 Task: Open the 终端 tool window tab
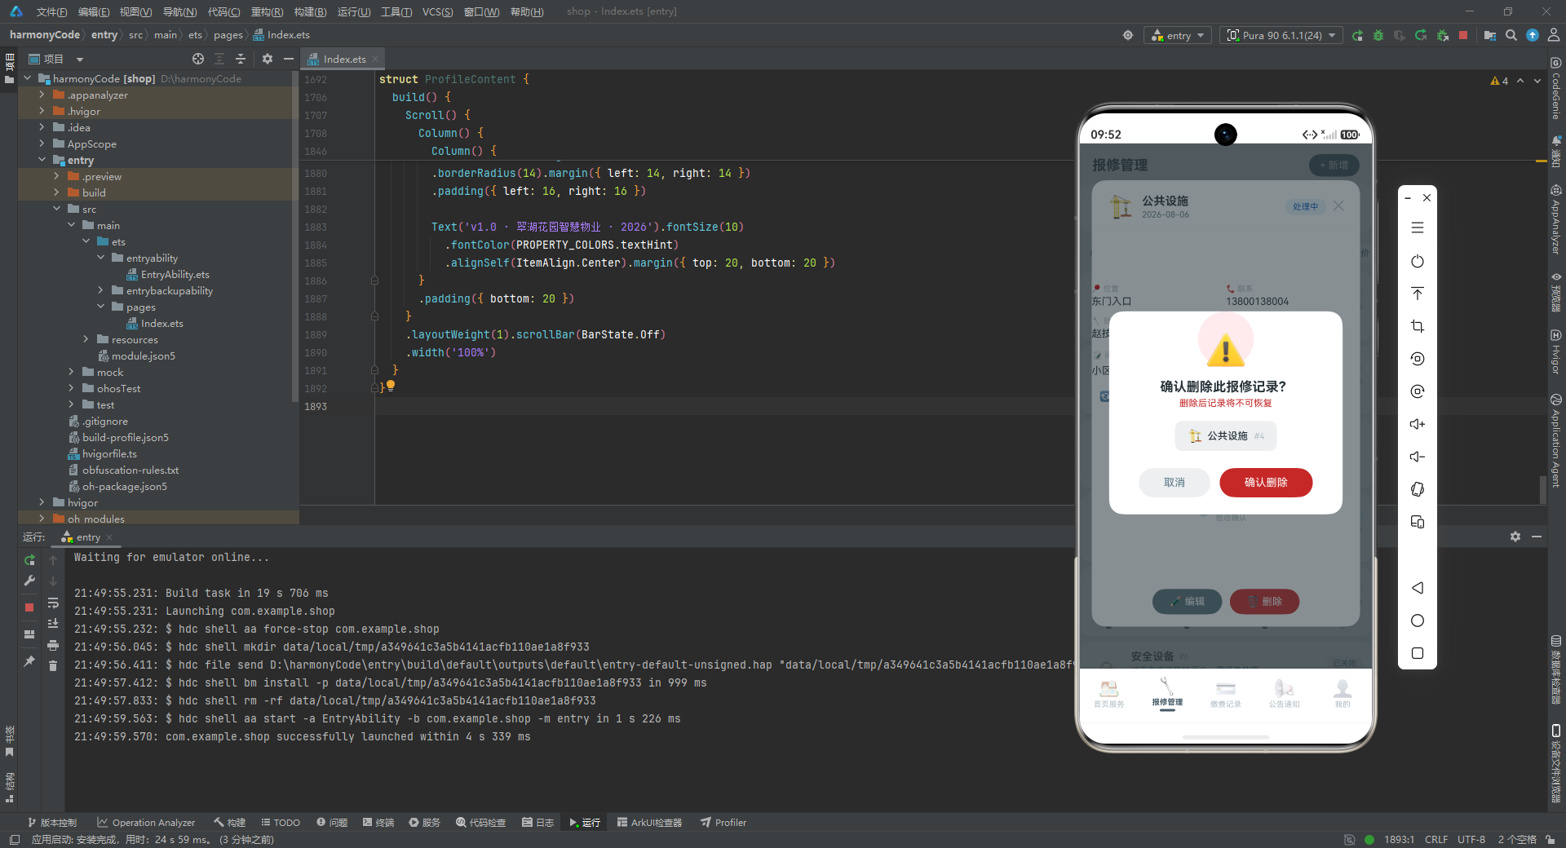coord(378,822)
